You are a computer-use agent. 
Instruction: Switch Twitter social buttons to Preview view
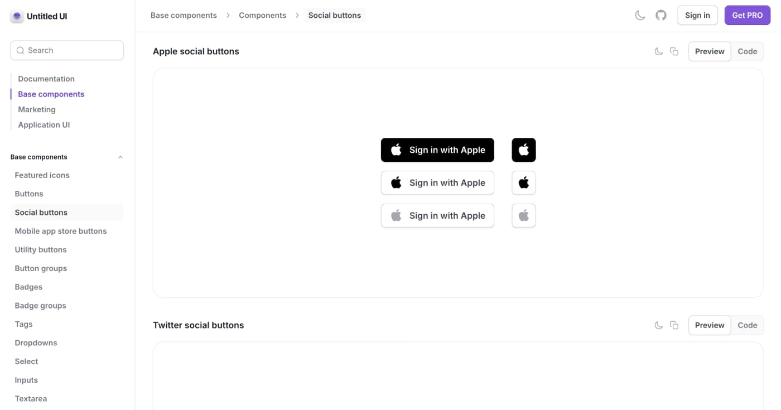coord(709,325)
